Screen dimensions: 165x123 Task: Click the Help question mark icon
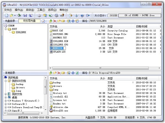[x=82, y=15]
